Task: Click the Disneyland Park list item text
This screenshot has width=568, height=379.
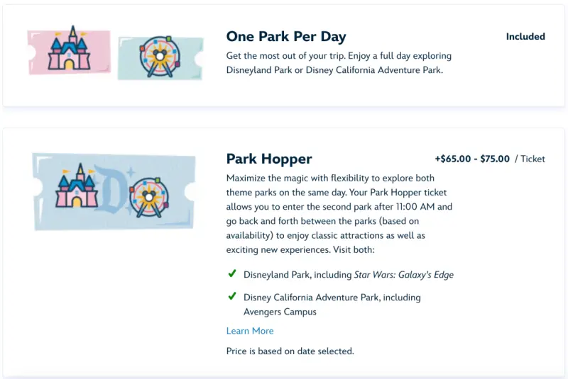Action: (297, 275)
